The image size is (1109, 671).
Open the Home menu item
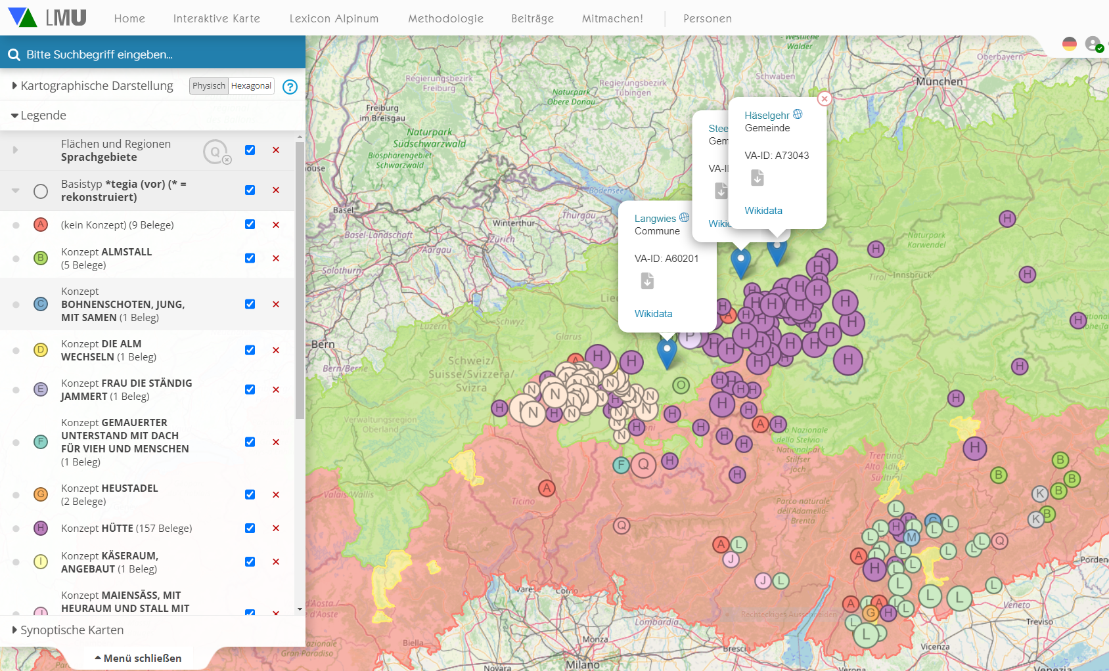[x=129, y=18]
